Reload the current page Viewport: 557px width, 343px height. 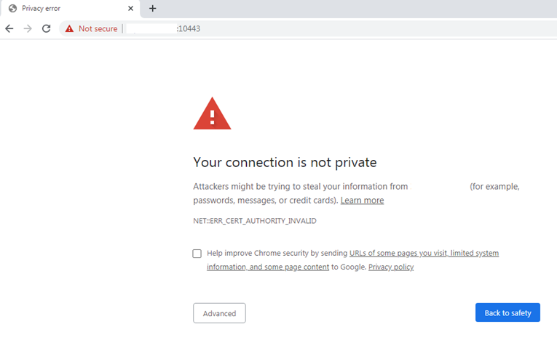coord(46,28)
